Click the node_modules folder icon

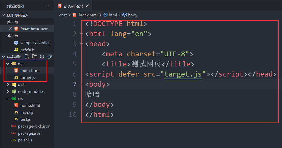(x=14, y=92)
